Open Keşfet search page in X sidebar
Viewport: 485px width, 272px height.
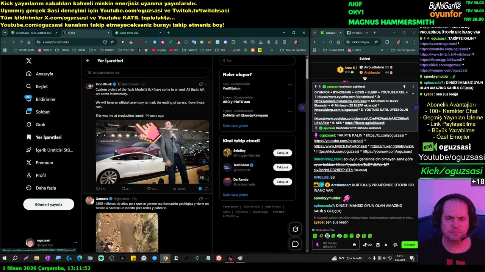point(38,87)
